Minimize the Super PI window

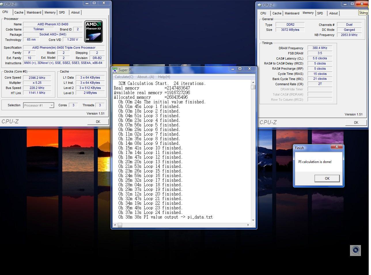233,69
